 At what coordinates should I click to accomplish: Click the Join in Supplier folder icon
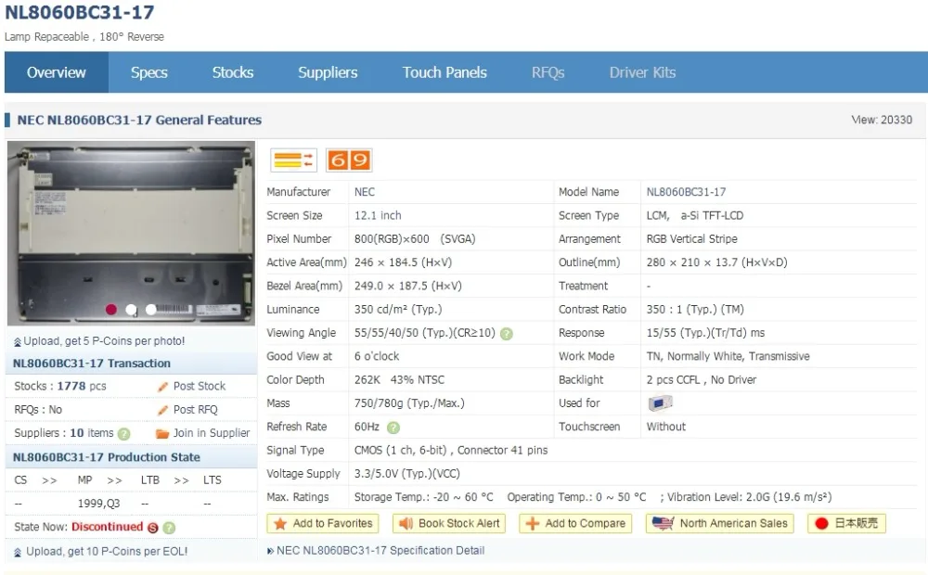point(162,434)
